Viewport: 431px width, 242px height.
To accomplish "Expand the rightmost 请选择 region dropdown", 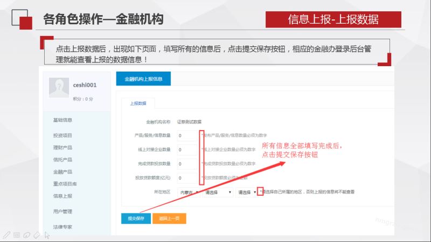I will coord(247,192).
